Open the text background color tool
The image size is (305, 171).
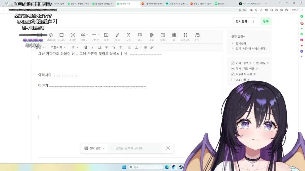tap(120, 47)
